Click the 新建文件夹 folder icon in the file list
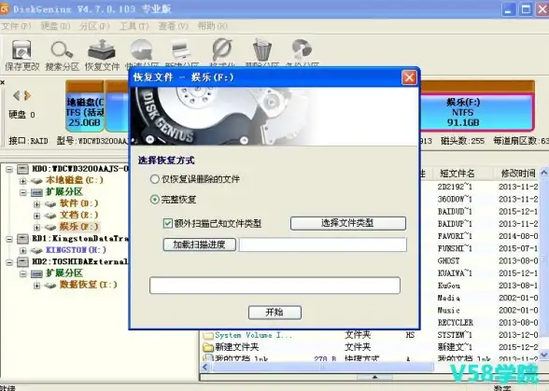The height and width of the screenshot is (391, 549). (208, 347)
